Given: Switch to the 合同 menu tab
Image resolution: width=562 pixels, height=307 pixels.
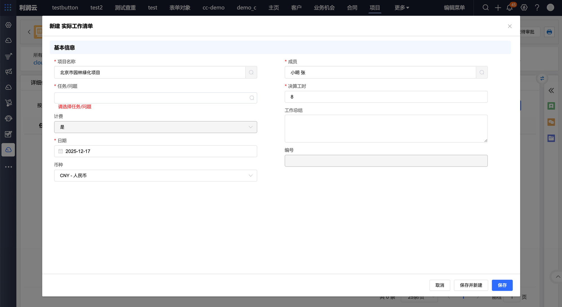Looking at the screenshot, I should (x=352, y=8).
